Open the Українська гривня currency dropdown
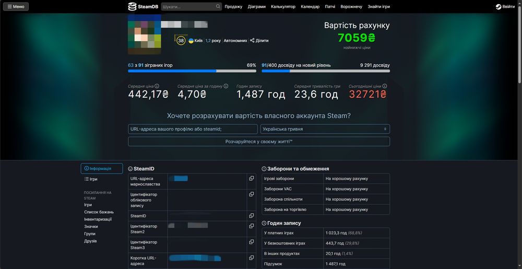 click(325, 129)
